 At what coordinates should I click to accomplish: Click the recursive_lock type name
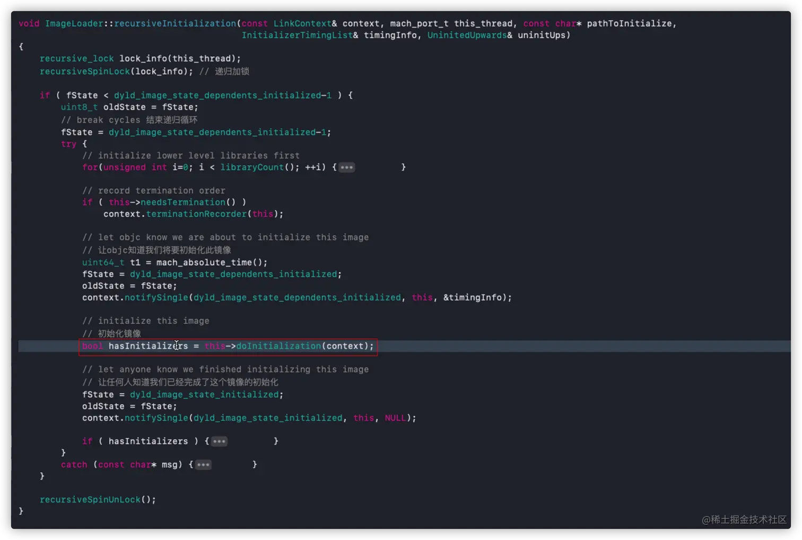click(x=77, y=58)
